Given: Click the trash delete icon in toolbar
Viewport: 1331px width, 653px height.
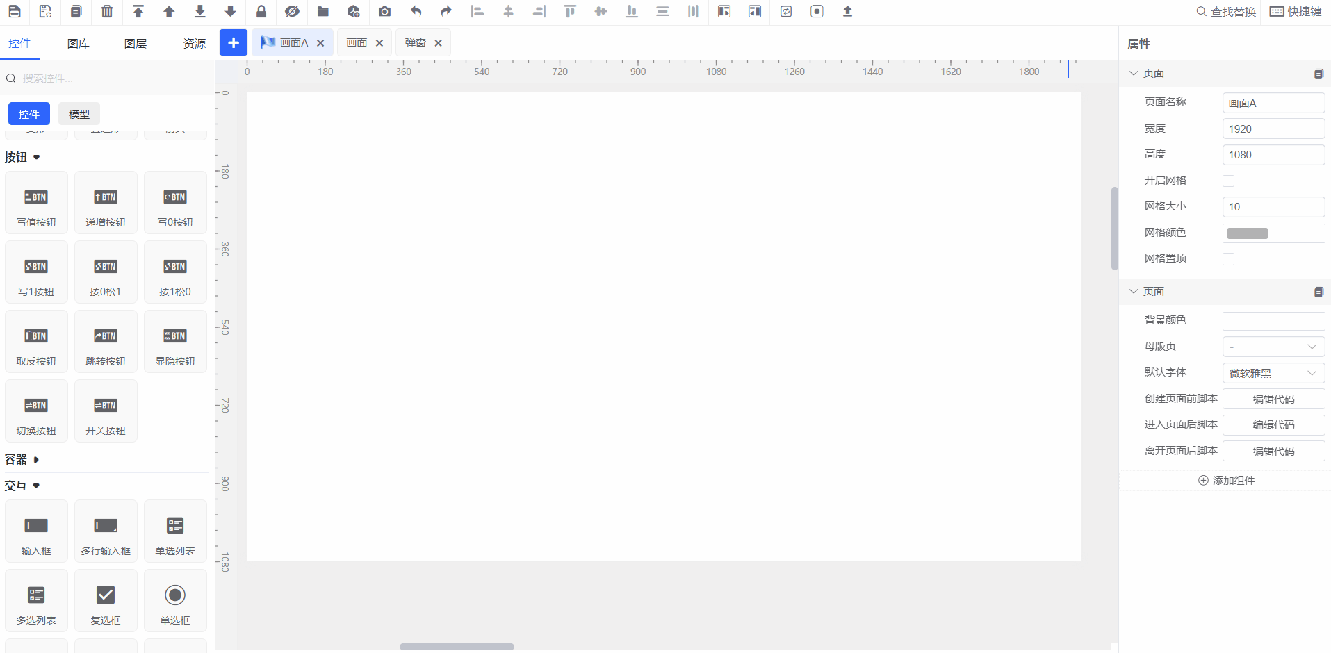Looking at the screenshot, I should coord(107,11).
